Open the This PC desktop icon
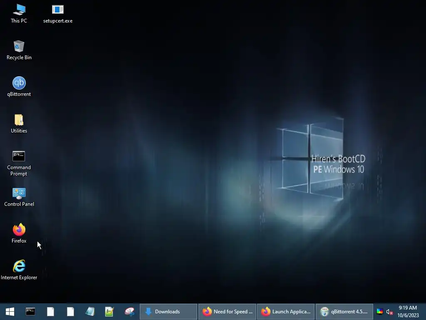426x320 pixels. (19, 14)
